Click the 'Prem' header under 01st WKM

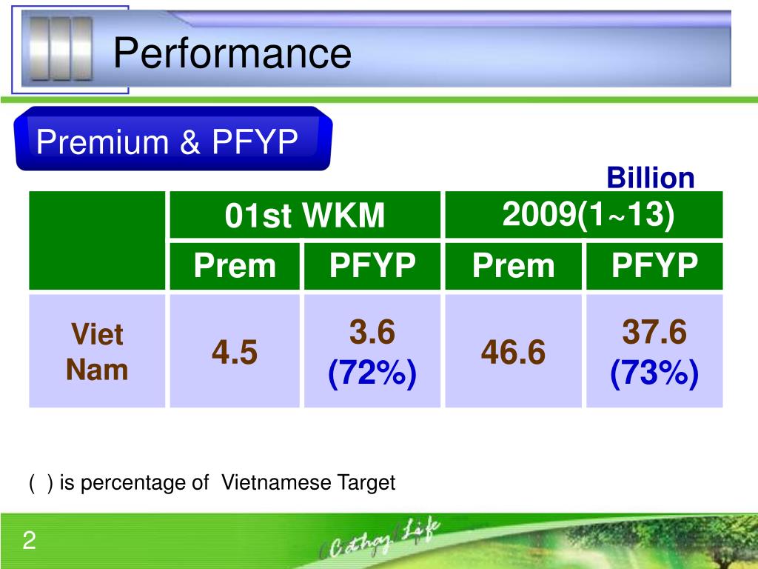[235, 266]
